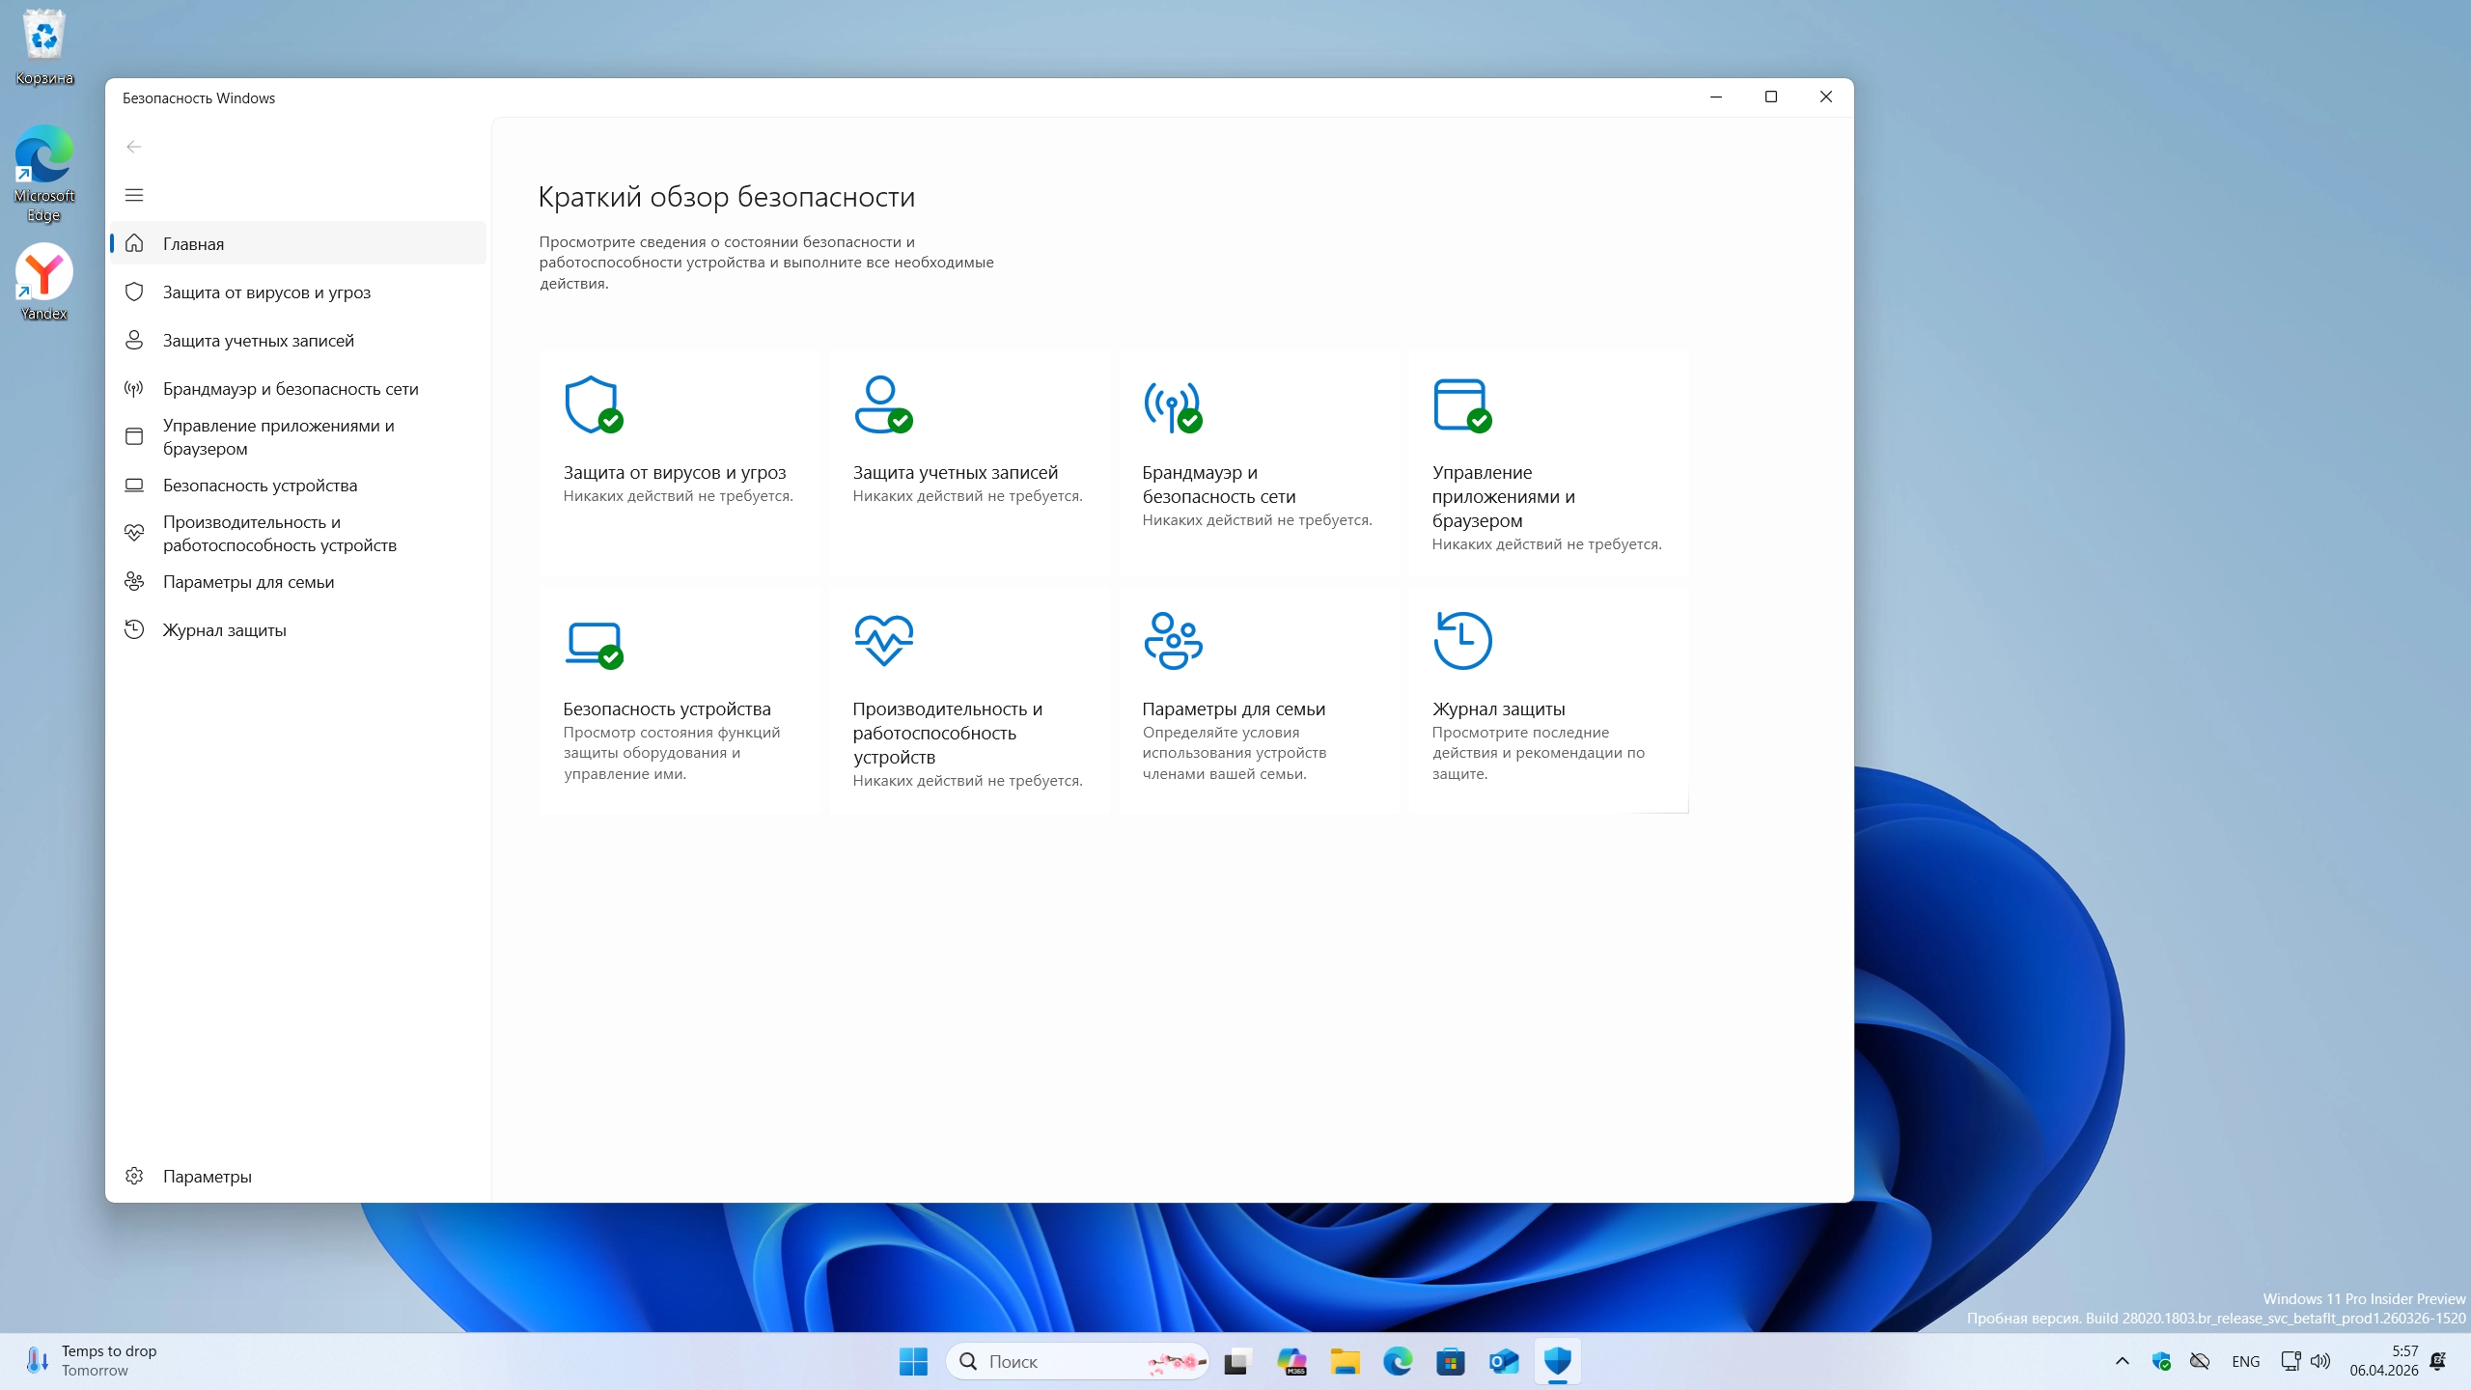Click the app and browser control tile icon

tap(1460, 404)
